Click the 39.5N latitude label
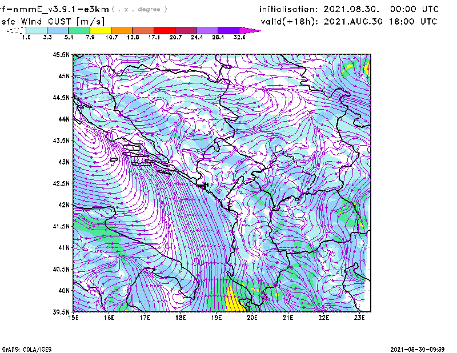 pos(61,312)
